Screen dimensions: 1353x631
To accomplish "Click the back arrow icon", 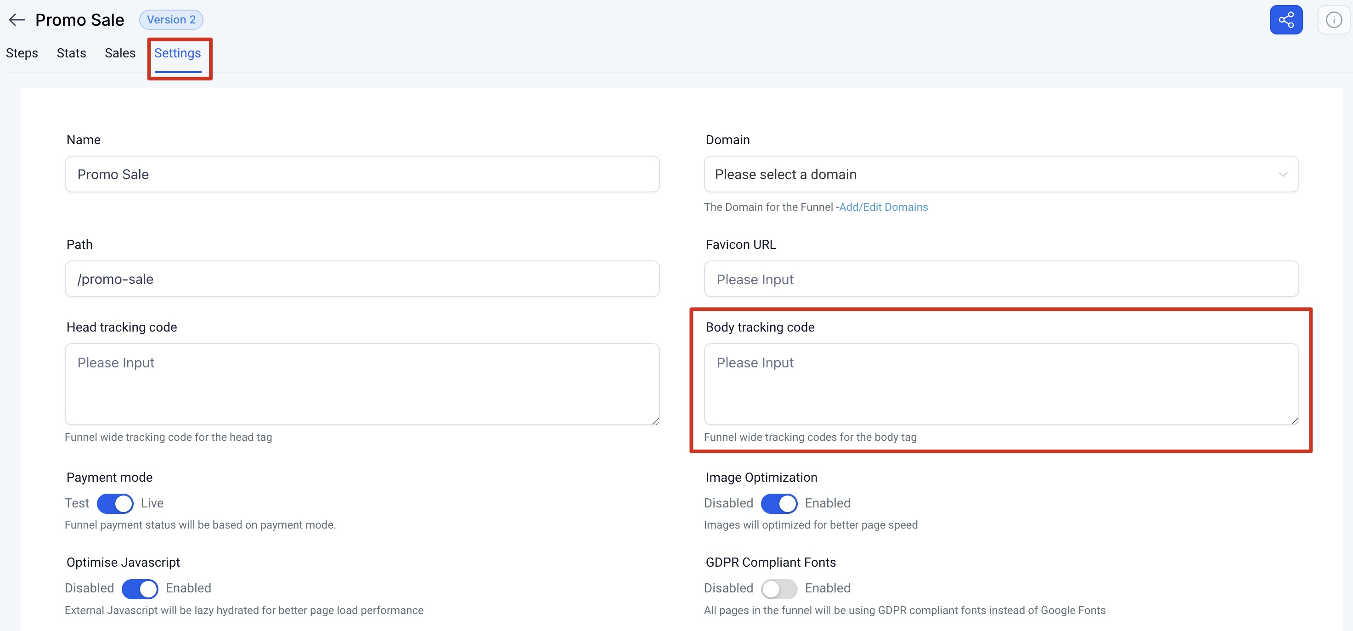I will pos(17,20).
